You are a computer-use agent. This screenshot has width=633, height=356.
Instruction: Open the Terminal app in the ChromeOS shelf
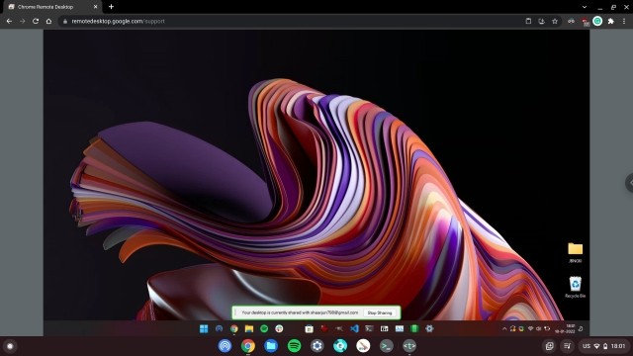387,346
